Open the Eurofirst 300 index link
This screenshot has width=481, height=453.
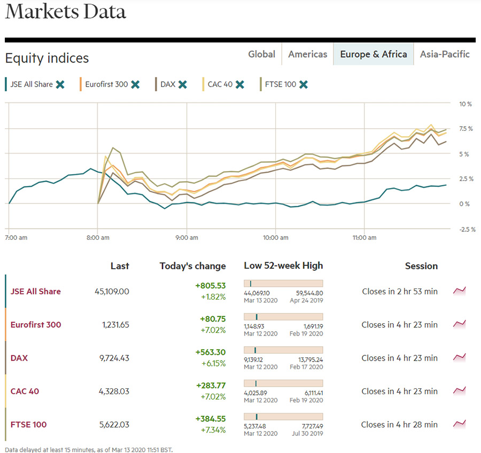pos(36,324)
